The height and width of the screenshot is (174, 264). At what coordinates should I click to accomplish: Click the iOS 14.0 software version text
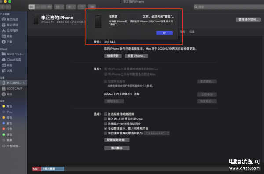click(110, 42)
